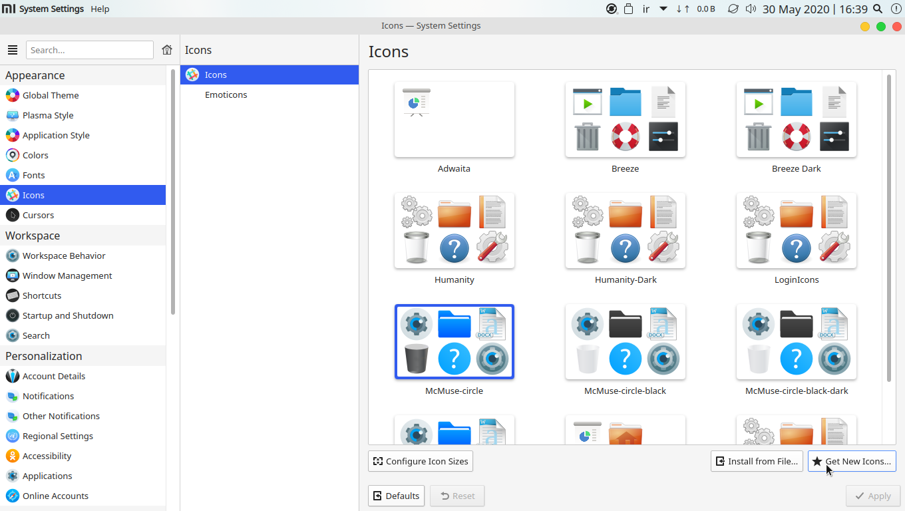
Task: Open Startup and Shutdown settings
Action: [67, 315]
